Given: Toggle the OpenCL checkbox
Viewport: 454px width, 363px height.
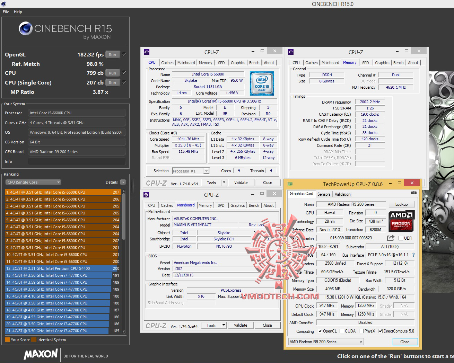Looking at the screenshot, I should point(320,331).
